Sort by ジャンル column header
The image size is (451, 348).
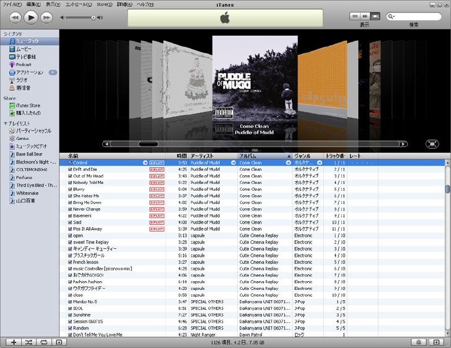(307, 156)
